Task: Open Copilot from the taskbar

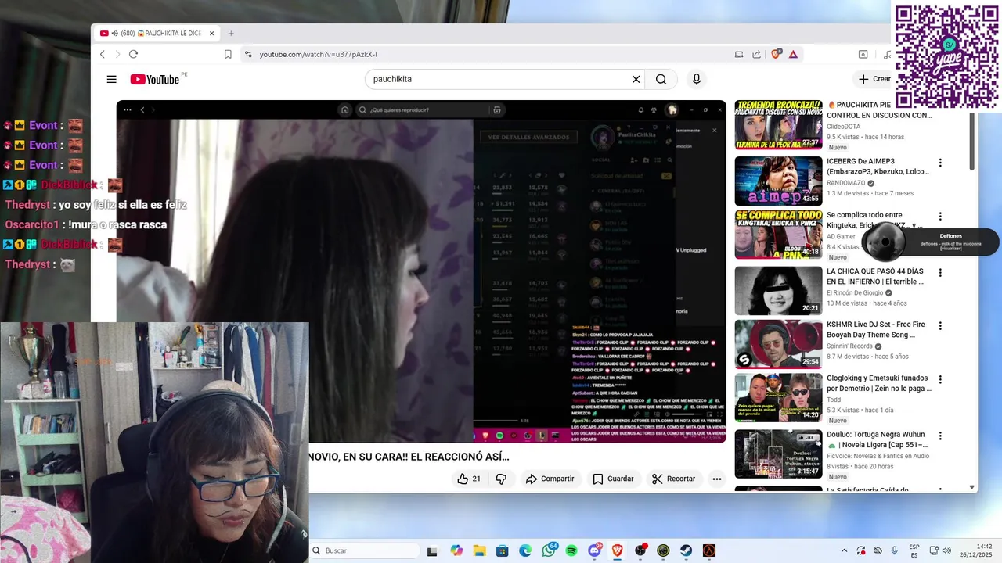Action: coord(456,550)
